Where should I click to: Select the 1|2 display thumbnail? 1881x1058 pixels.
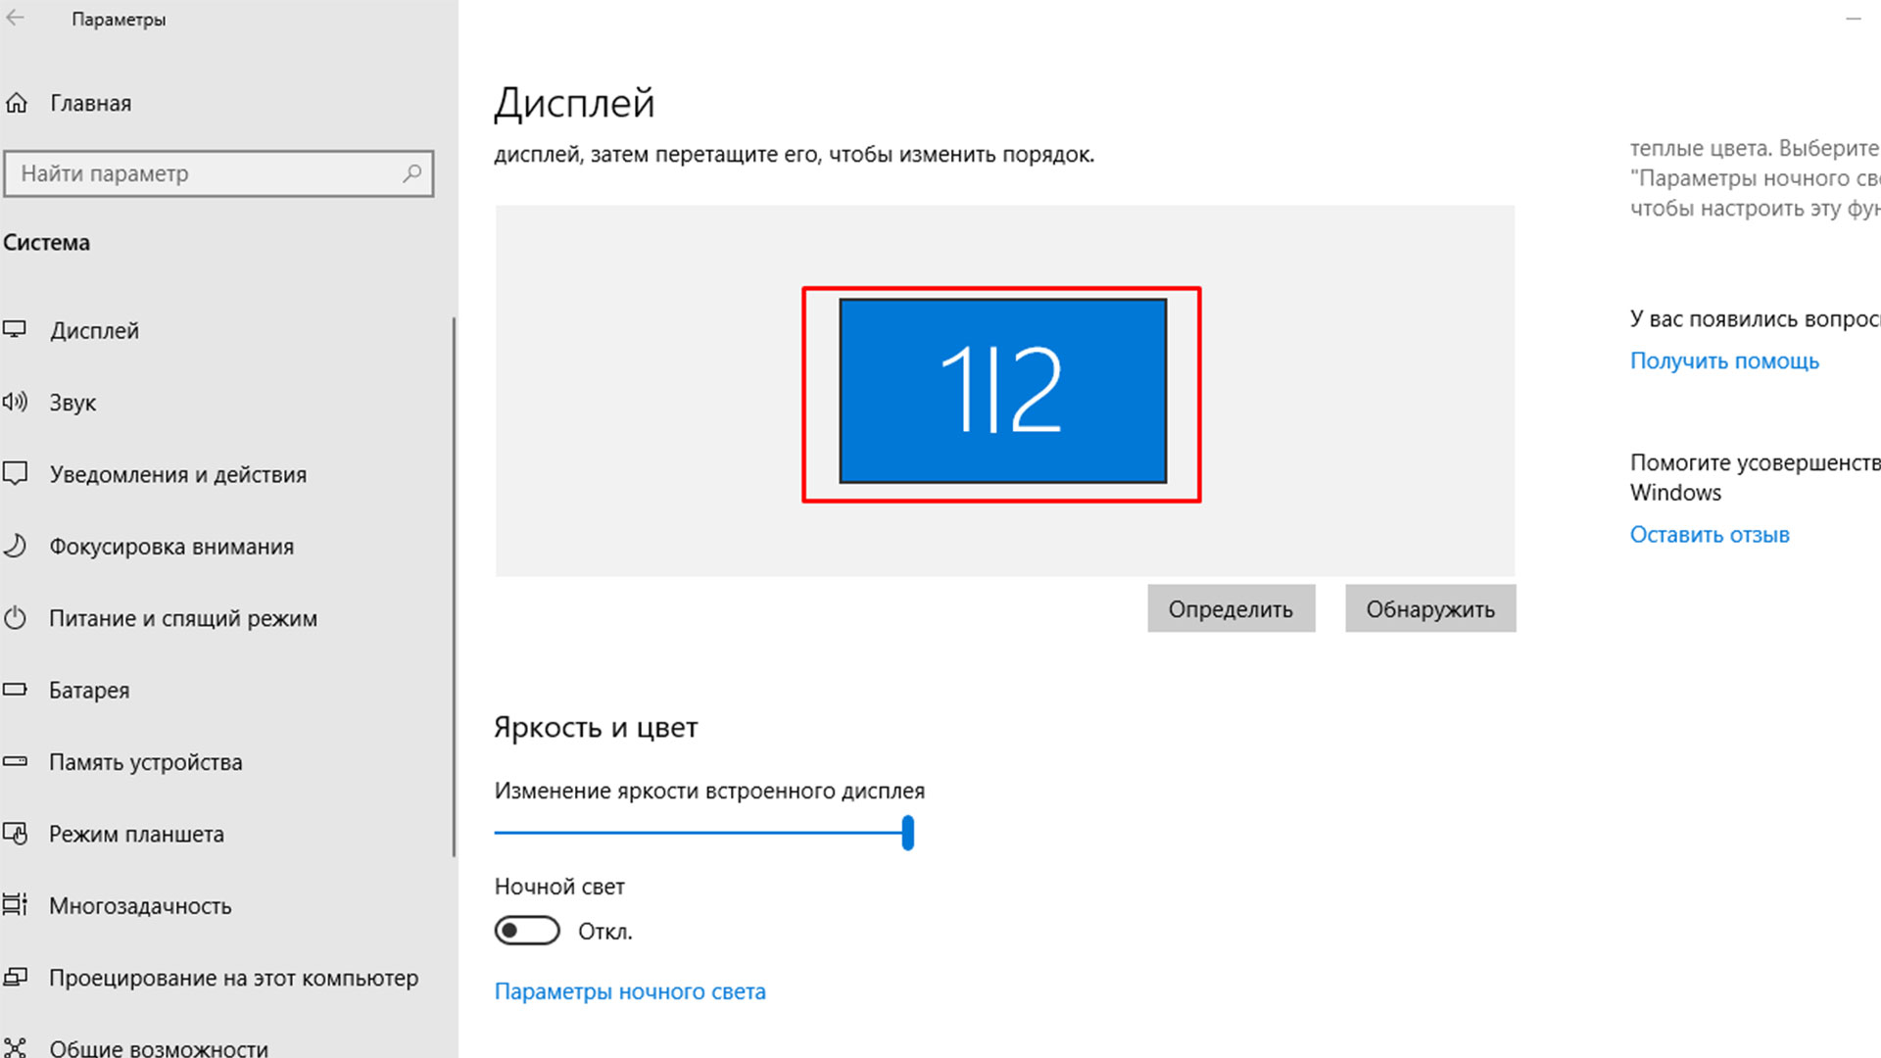click(x=1002, y=391)
